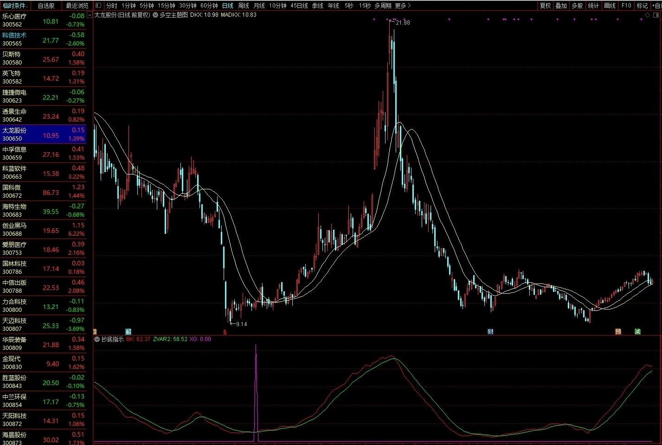The width and height of the screenshot is (662, 445).
Task: Click the +自选 add to watchlist button
Action: tap(656, 6)
